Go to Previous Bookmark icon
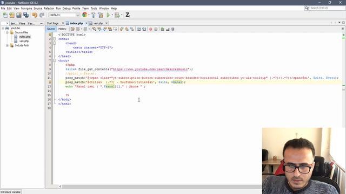The height and width of the screenshot is (194, 346). point(122,29)
